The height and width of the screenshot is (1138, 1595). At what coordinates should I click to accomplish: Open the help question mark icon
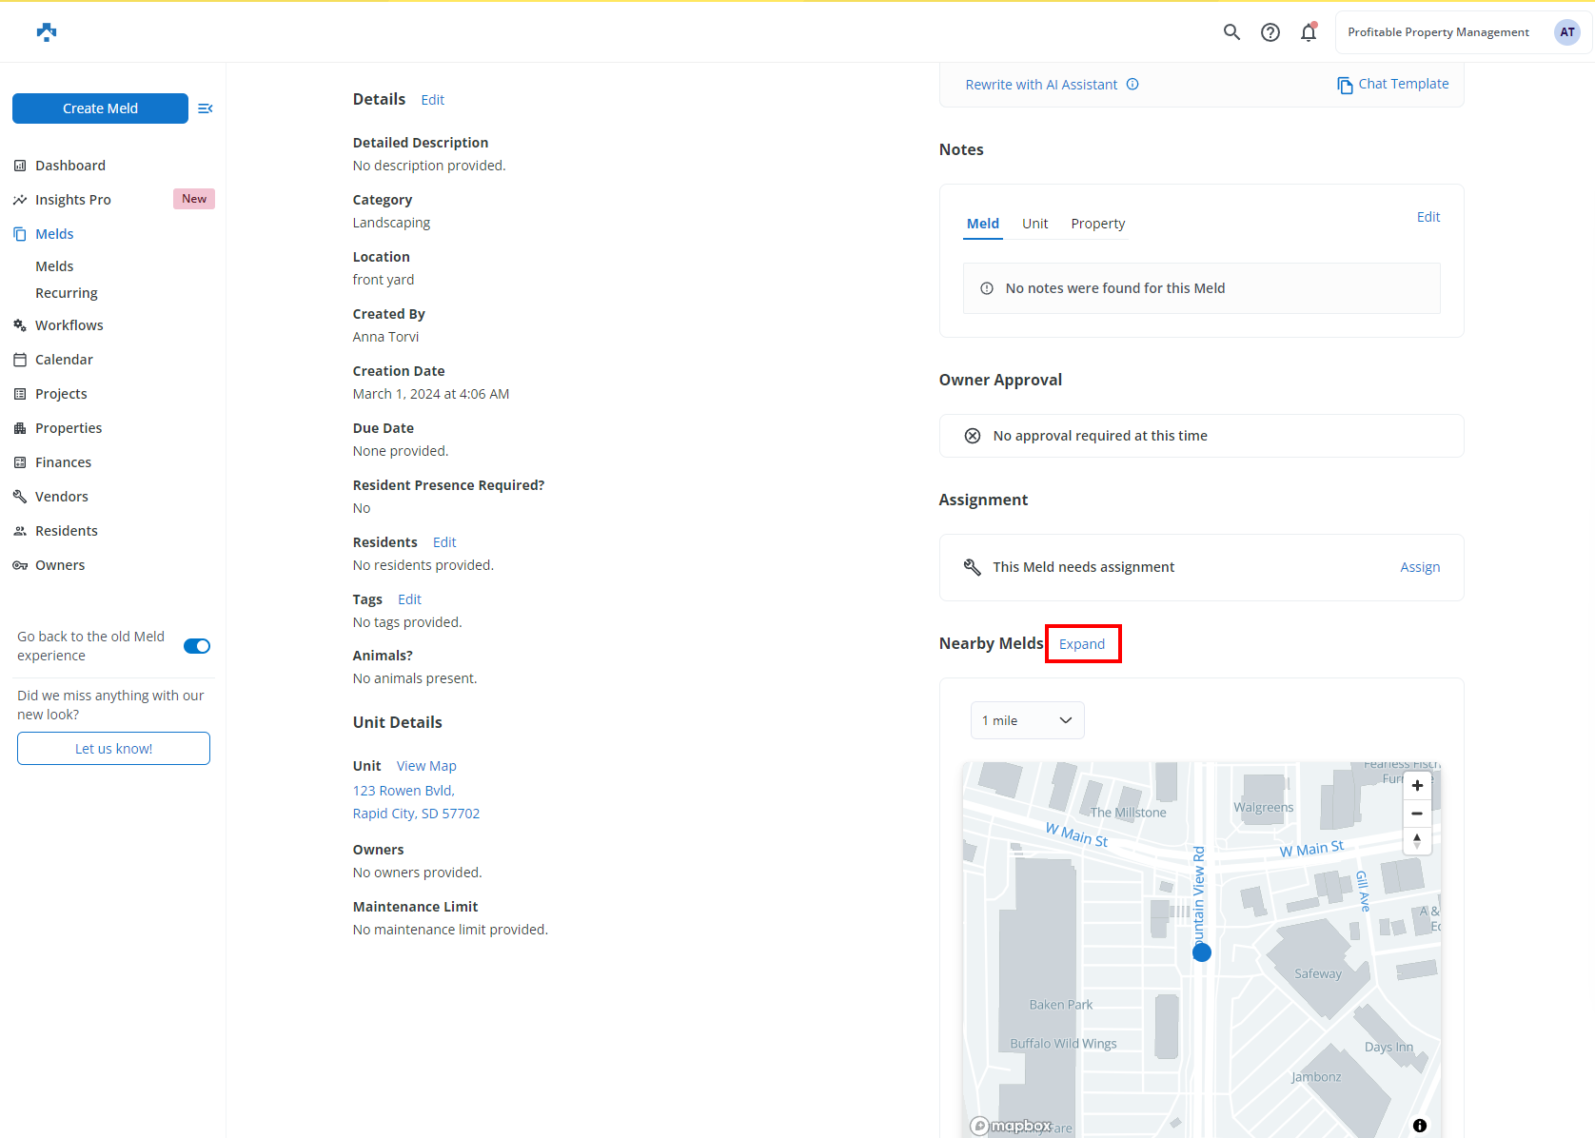[1270, 32]
